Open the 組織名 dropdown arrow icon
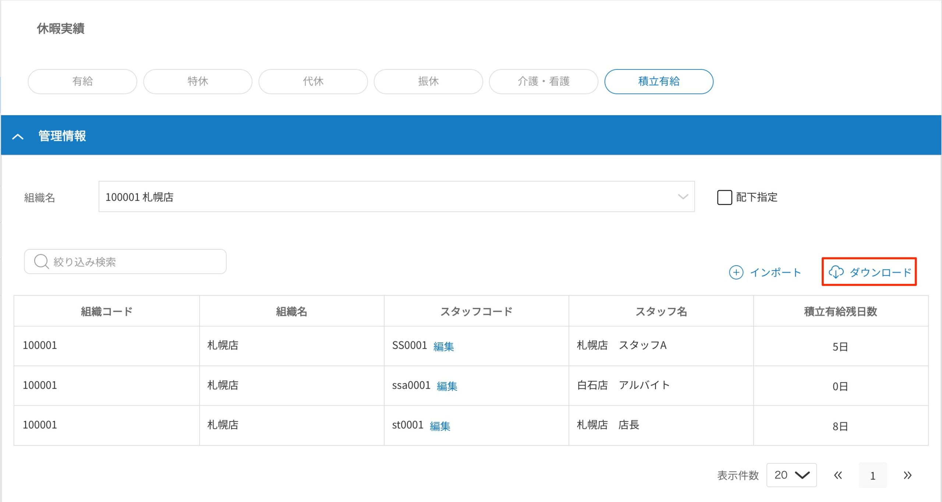Image resolution: width=942 pixels, height=502 pixels. 683,197
